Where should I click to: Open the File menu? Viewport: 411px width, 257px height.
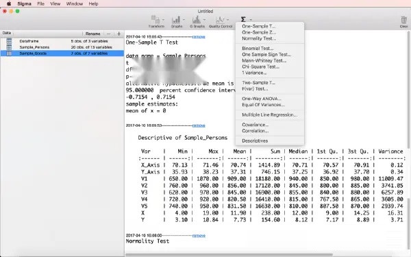40,3
